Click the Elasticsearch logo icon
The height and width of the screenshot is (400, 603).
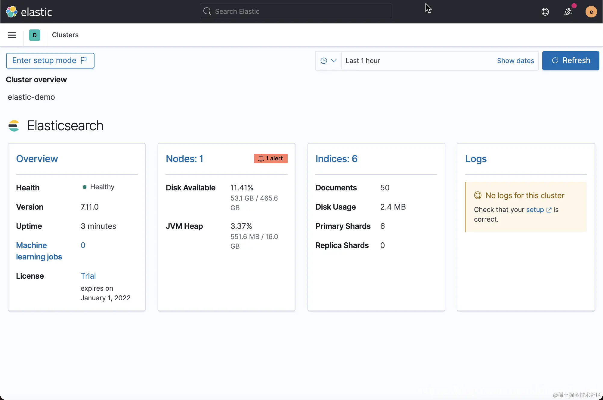point(14,126)
